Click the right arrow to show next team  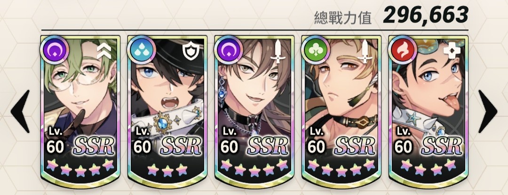tap(488, 112)
